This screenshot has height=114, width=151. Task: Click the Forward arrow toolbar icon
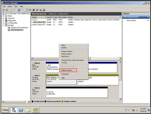(7, 10)
